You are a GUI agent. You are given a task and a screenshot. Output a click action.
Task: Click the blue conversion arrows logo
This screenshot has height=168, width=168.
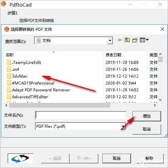tap(20, 158)
